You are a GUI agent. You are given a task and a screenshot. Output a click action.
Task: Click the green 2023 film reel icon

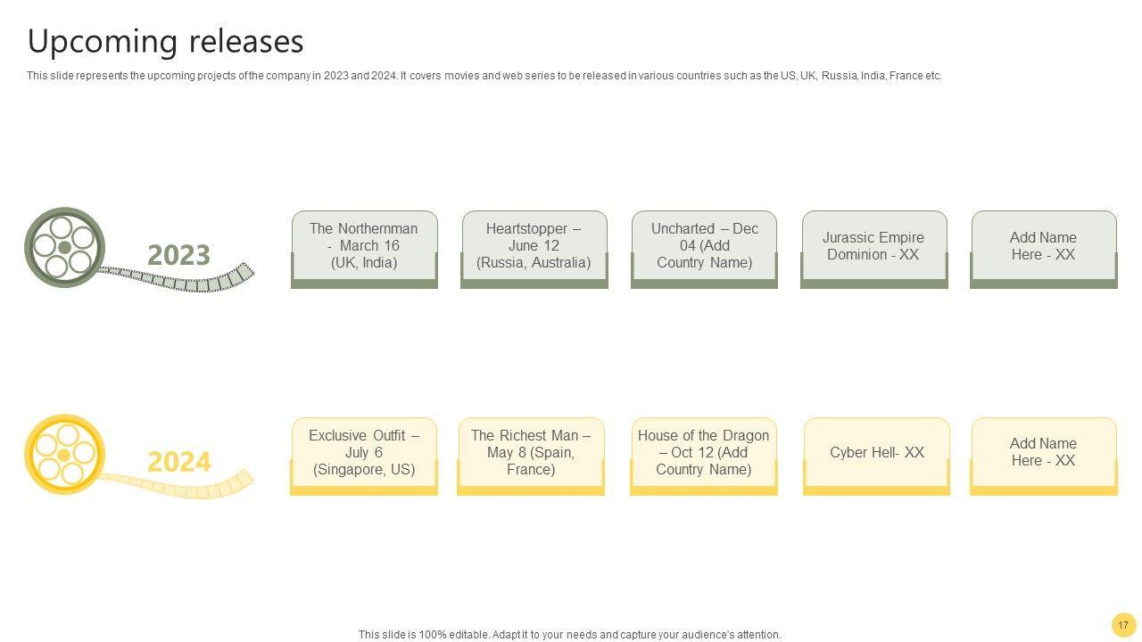pos(64,248)
